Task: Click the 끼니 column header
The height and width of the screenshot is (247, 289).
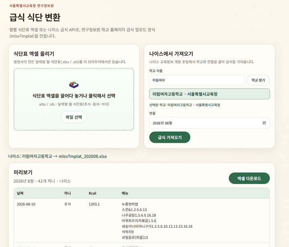Action: click(67, 193)
